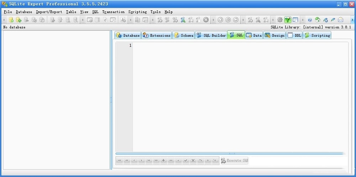The image size is (356, 177).
Task: Click the green SQL scroll search icon
Action: click(x=183, y=20)
